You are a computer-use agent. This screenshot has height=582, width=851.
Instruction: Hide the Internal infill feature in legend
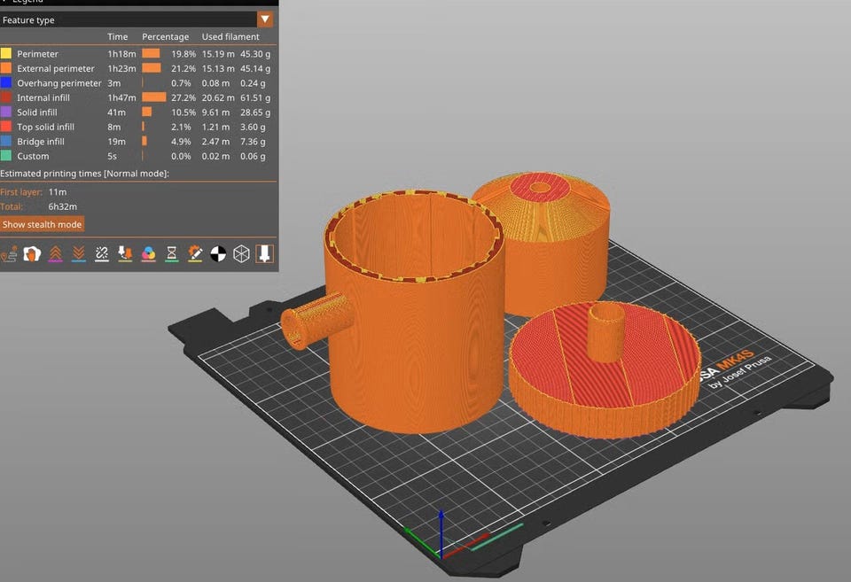[x=43, y=97]
